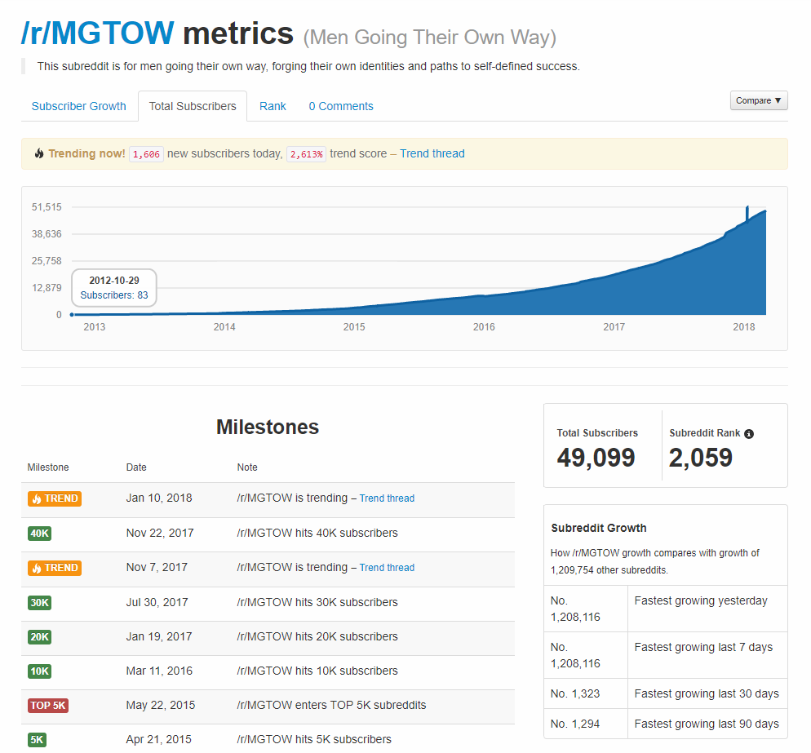Click the green 30K milestone badge
This screenshot has height=753, width=811.
[40, 603]
